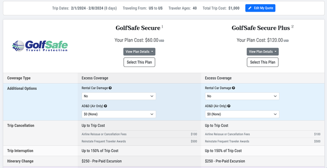Viewport: 327px width, 168px height.
Task: Click the Trip Interruption row label
Action: 20,151
